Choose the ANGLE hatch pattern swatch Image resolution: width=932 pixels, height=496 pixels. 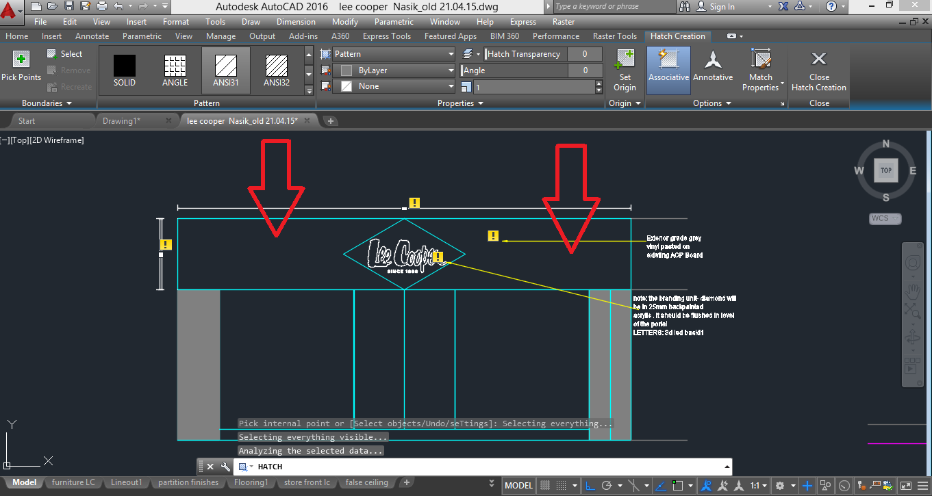click(175, 71)
